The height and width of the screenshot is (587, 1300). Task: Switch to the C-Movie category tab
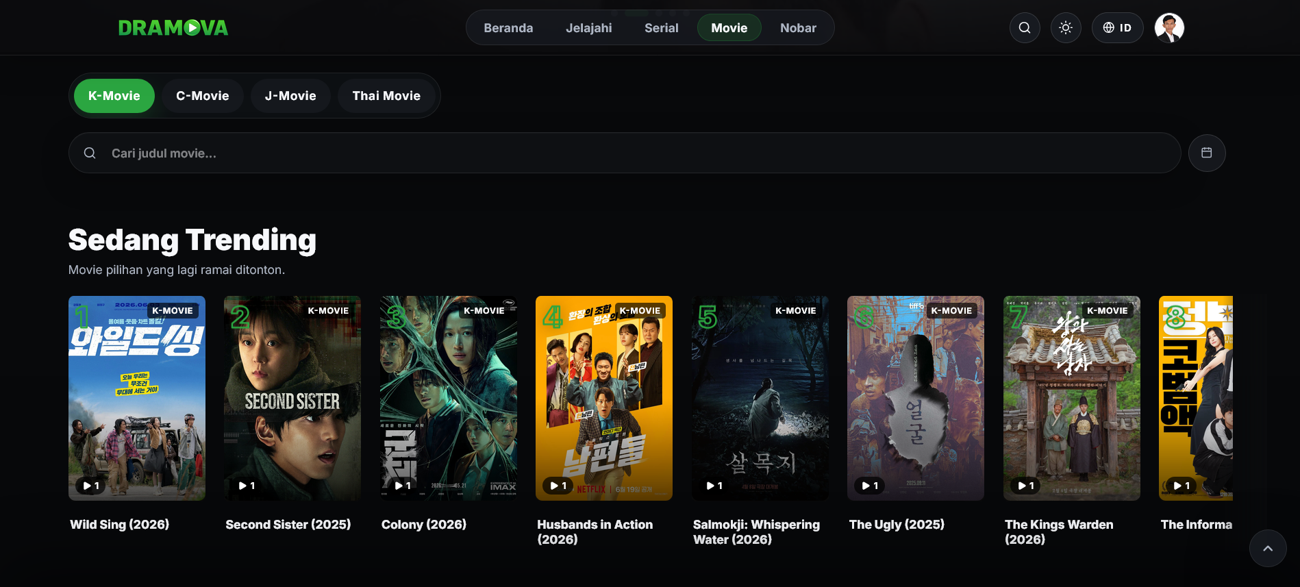(203, 96)
